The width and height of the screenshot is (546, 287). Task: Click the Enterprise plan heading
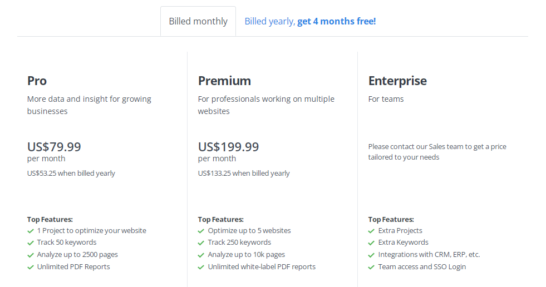pyautogui.click(x=397, y=81)
